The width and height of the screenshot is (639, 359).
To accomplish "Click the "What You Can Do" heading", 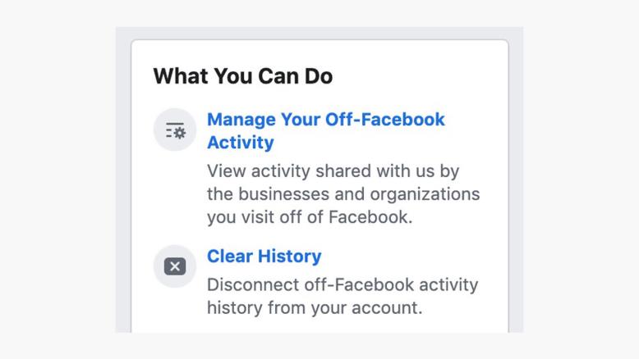I will pyautogui.click(x=242, y=77).
